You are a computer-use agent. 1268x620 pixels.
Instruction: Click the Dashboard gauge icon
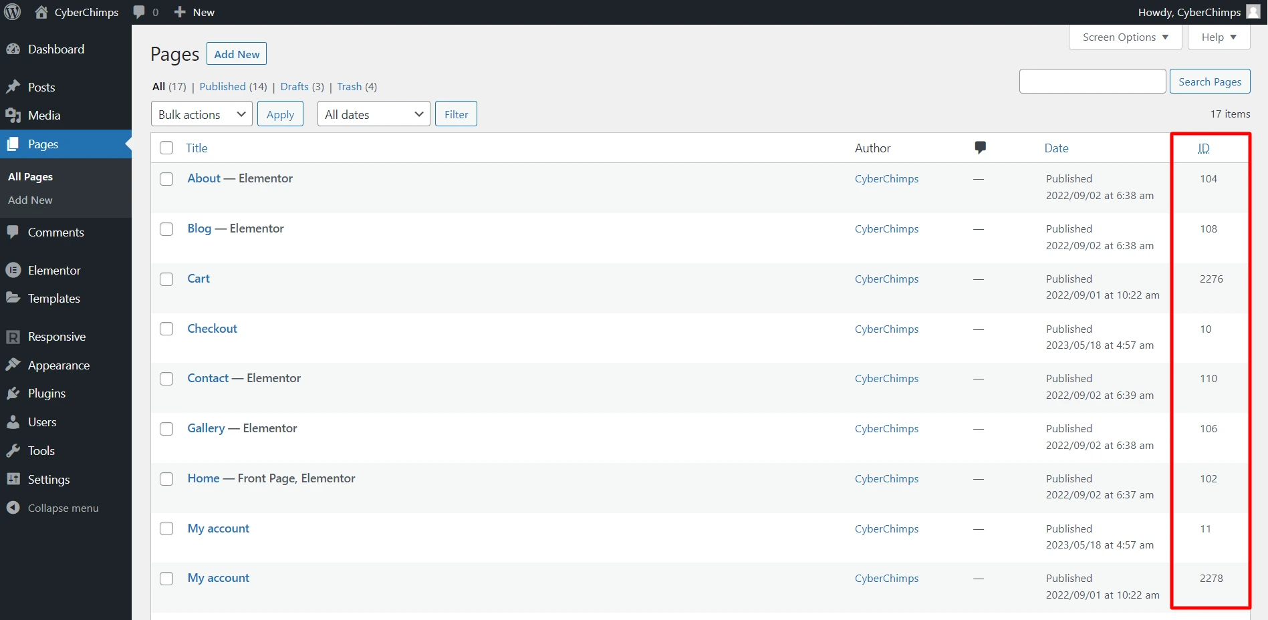tap(13, 49)
